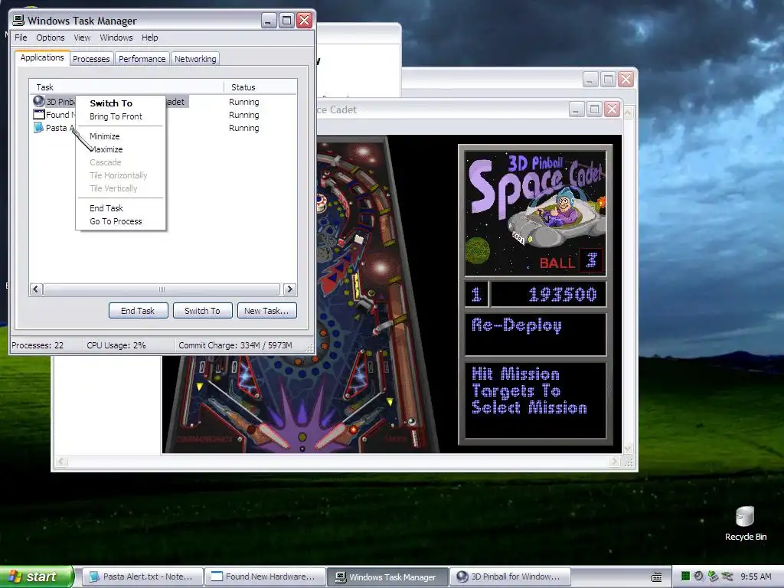
Task: Click the Re-Deploy message in Pinball
Action: pyautogui.click(x=517, y=325)
